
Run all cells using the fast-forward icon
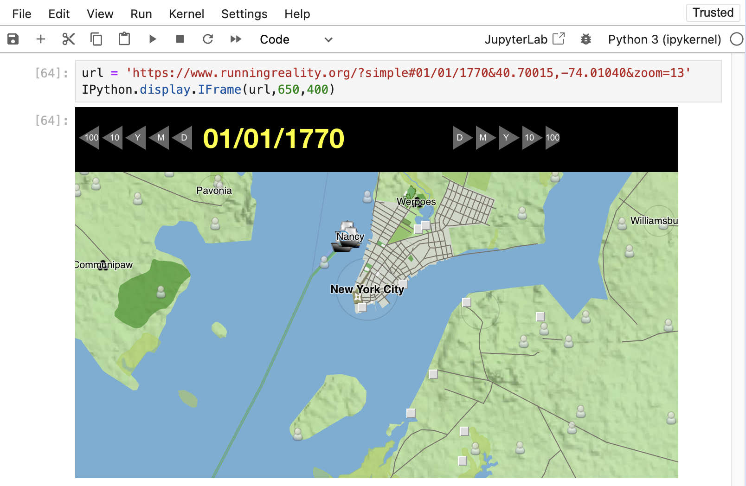click(x=236, y=39)
